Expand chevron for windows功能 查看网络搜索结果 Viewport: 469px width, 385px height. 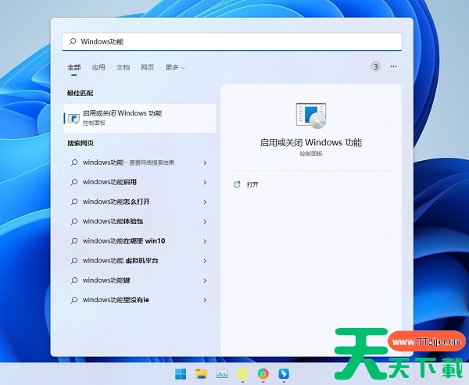pos(205,162)
